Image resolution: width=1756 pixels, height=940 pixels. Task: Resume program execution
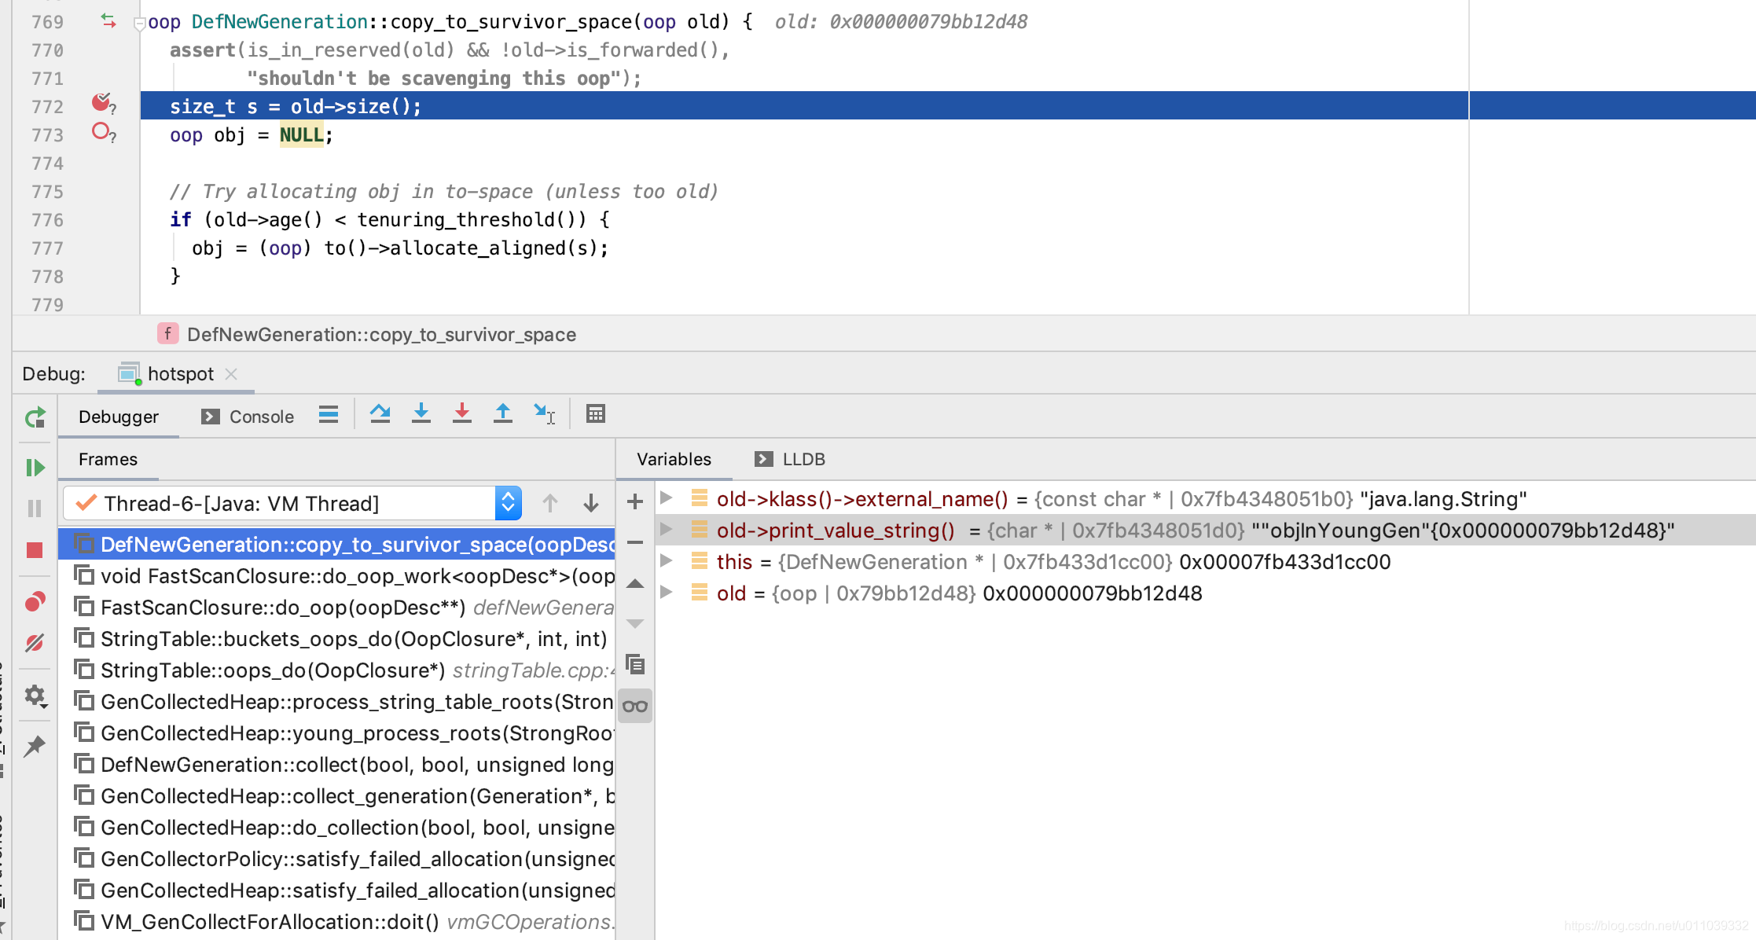pos(35,468)
